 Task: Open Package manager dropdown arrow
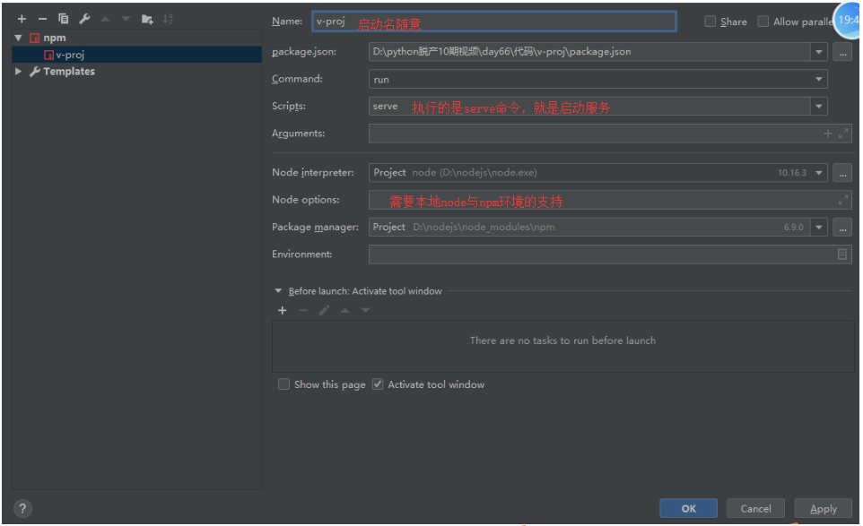819,227
